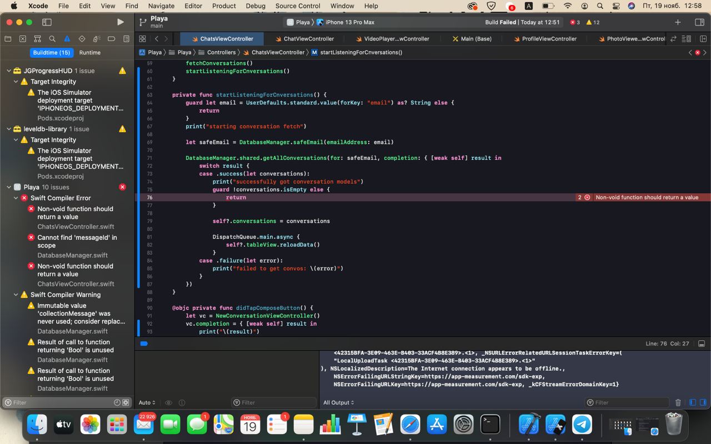Open the All Output dropdown
711x444 pixels.
338,402
